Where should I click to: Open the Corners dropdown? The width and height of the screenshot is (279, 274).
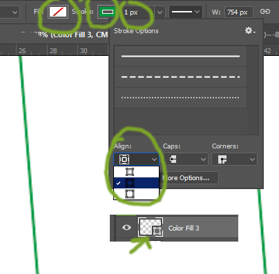click(x=234, y=159)
